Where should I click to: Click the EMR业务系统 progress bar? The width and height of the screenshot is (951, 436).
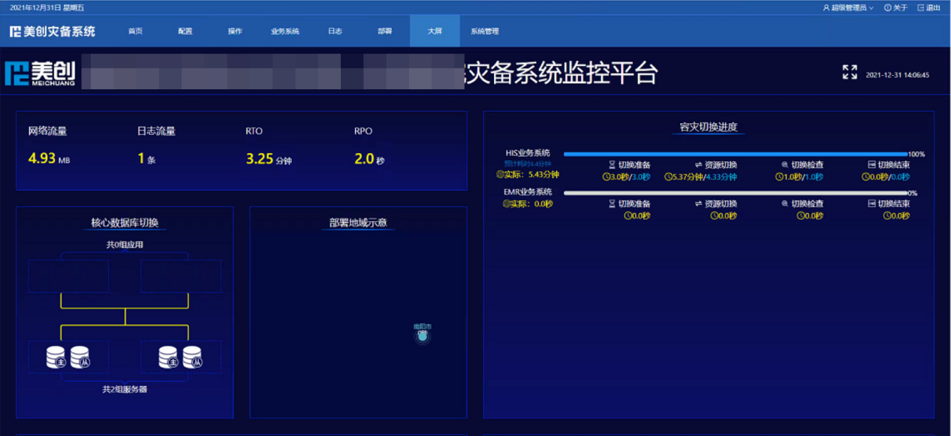click(x=735, y=193)
